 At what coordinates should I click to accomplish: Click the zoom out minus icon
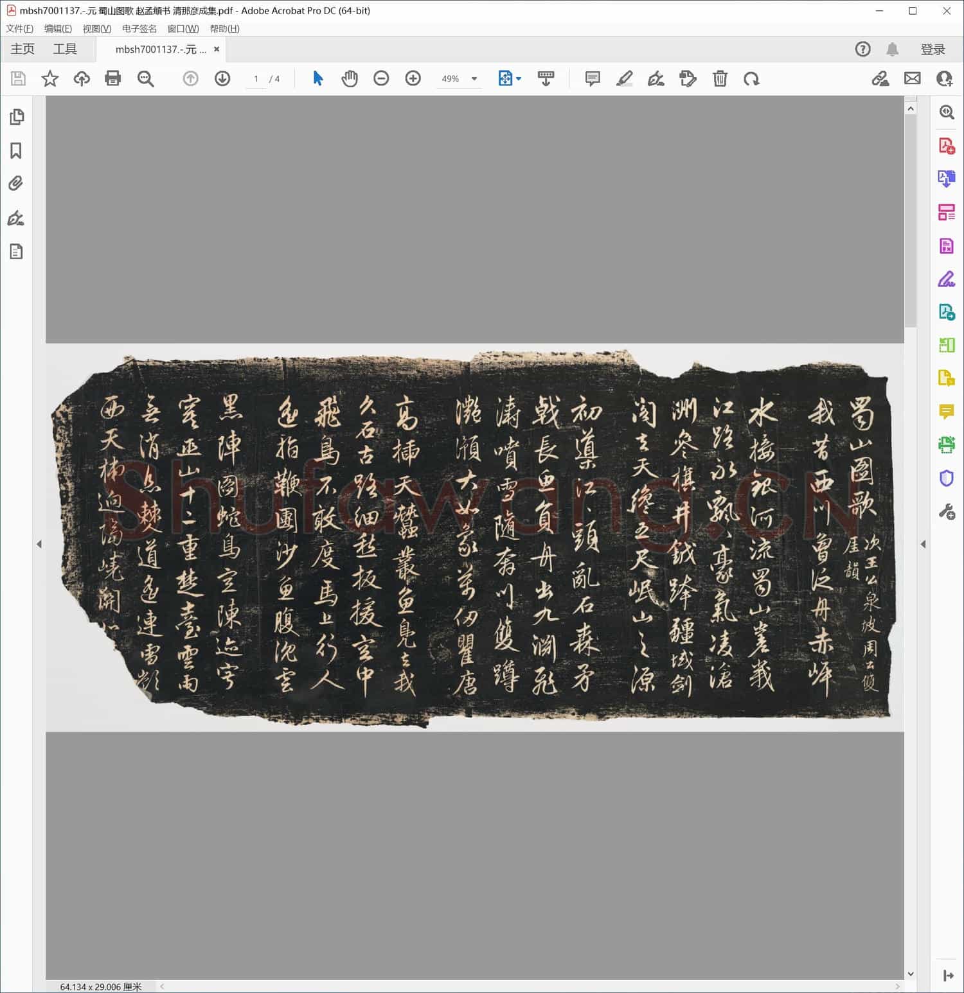click(381, 78)
